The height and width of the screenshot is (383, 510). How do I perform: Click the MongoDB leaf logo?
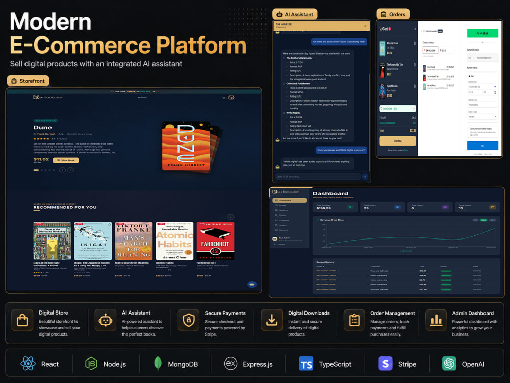click(x=158, y=364)
